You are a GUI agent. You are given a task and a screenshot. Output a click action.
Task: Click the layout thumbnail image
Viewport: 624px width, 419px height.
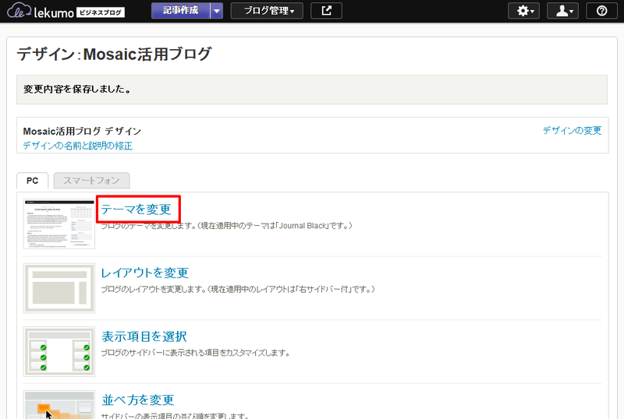(59, 288)
